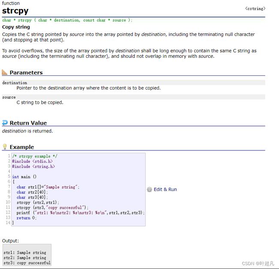This screenshot has height=269, width=279.
Task: Select the Example section heading
Action: [x=22, y=147]
